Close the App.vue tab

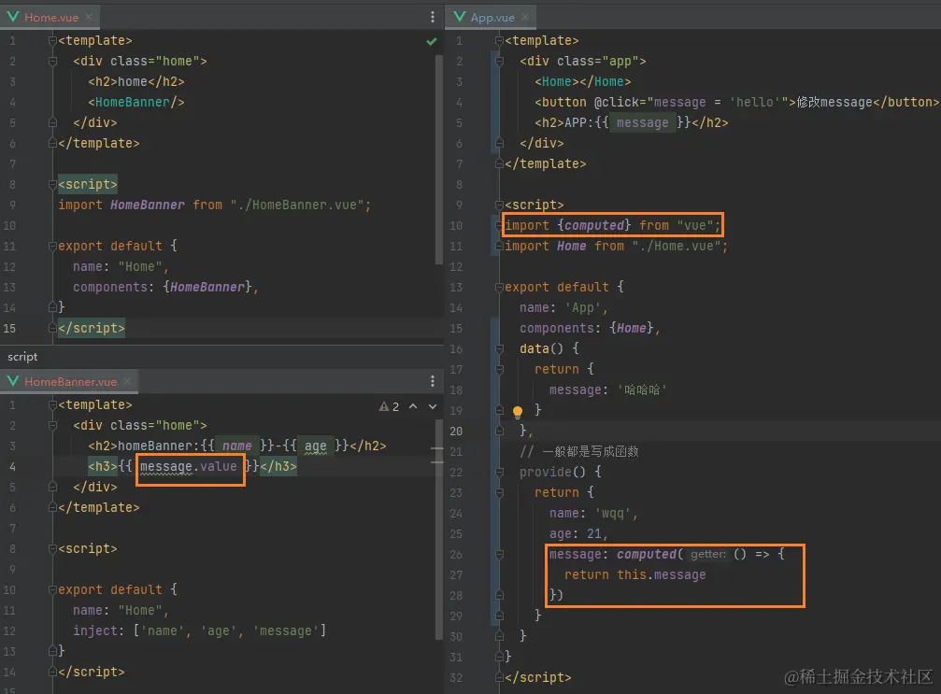[x=525, y=17]
